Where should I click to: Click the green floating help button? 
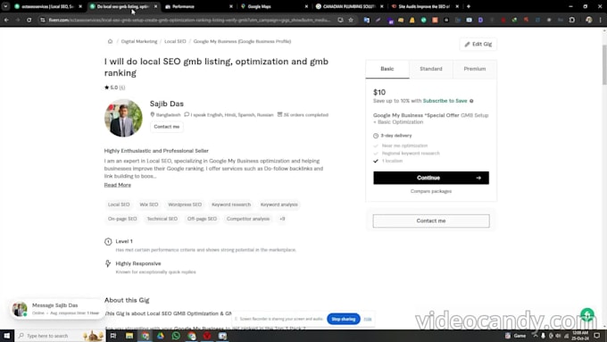pyautogui.click(x=587, y=315)
